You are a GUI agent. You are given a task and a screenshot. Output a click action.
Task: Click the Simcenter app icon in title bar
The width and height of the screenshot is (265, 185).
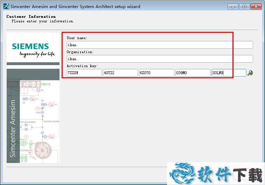coord(6,6)
